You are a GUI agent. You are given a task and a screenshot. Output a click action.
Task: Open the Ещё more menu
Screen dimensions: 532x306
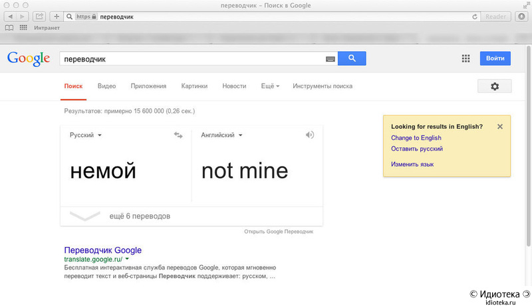270,86
